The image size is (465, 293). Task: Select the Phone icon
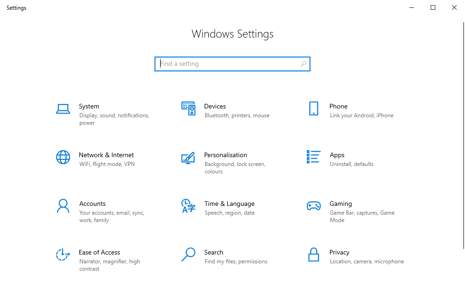coord(313,109)
